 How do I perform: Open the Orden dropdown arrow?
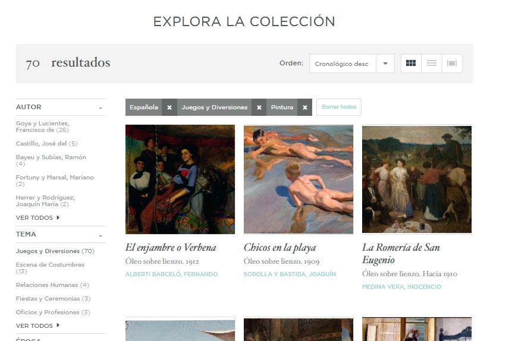coord(385,64)
